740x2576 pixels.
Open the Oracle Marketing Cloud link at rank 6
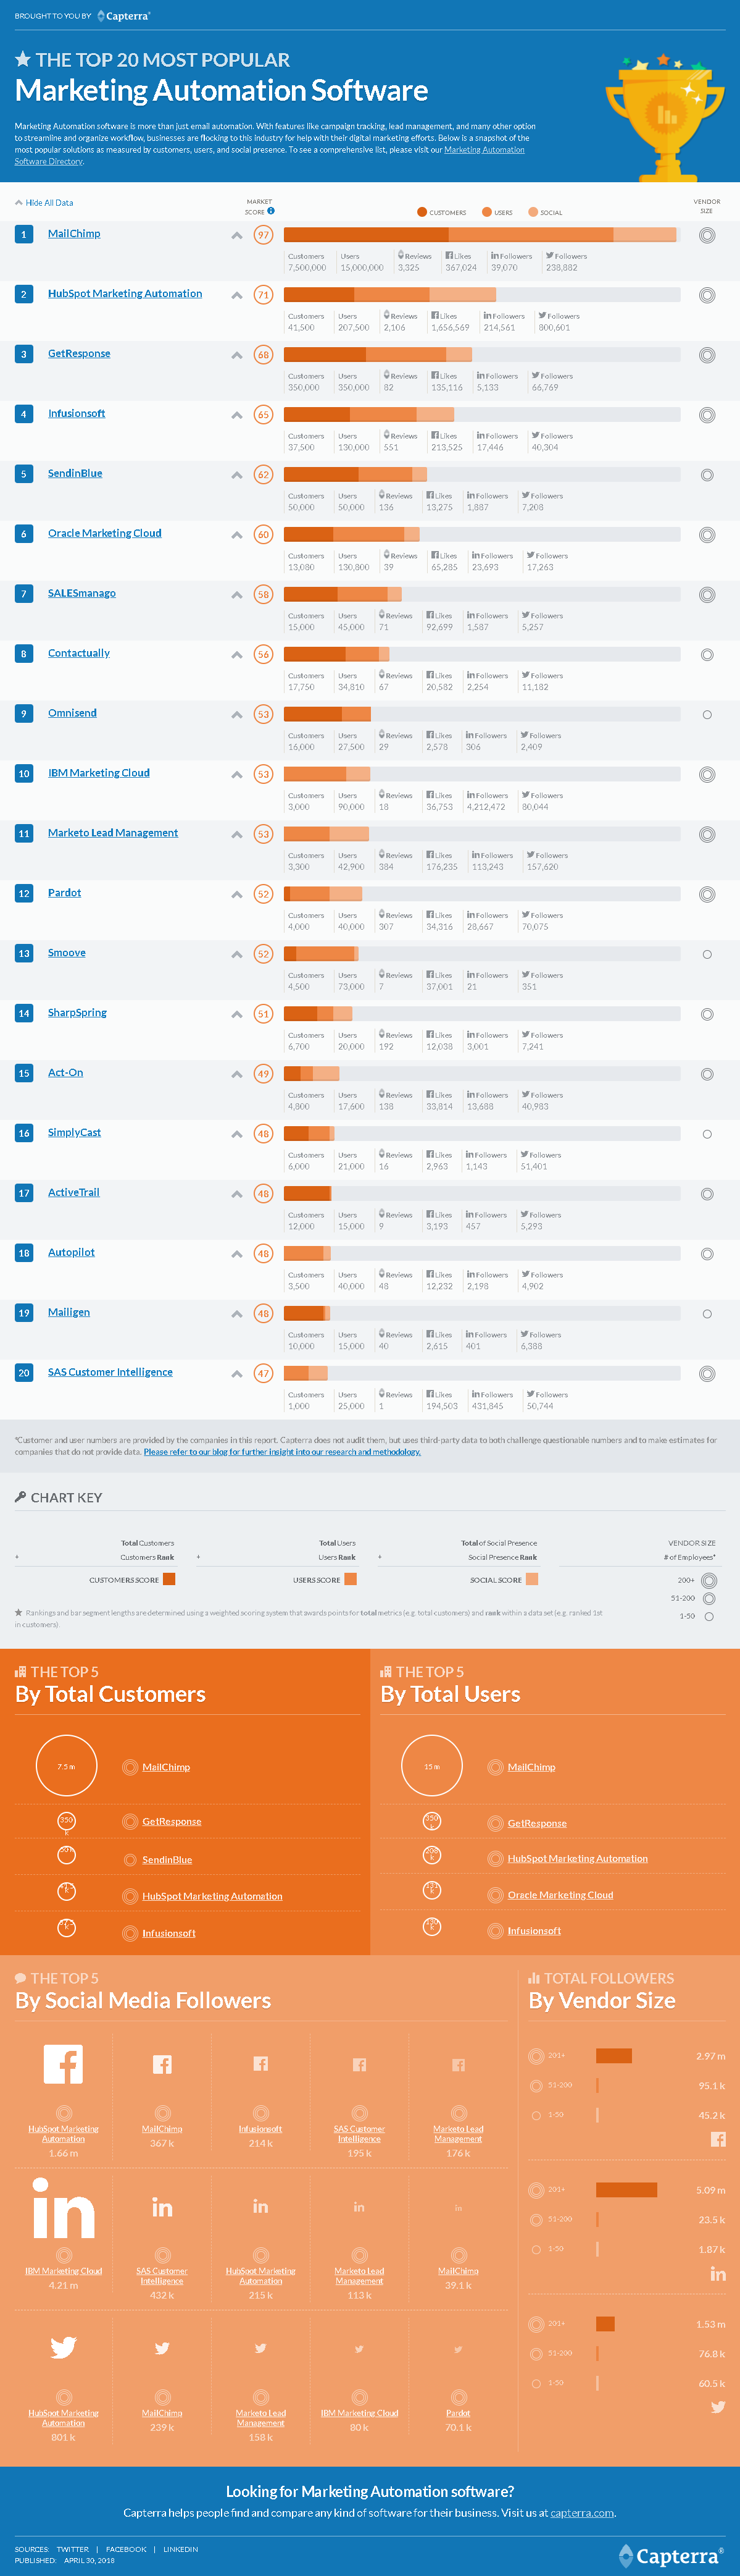[x=105, y=533]
